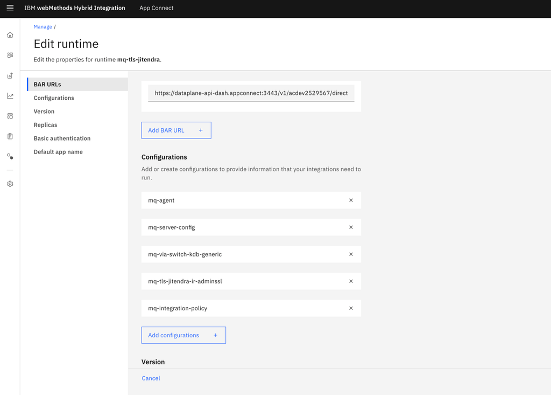Open the clipboard tasks sidebar icon
The height and width of the screenshot is (395, 551).
pos(10,136)
